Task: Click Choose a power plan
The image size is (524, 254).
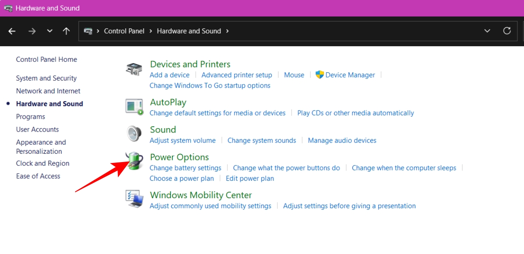Action: tap(182, 178)
